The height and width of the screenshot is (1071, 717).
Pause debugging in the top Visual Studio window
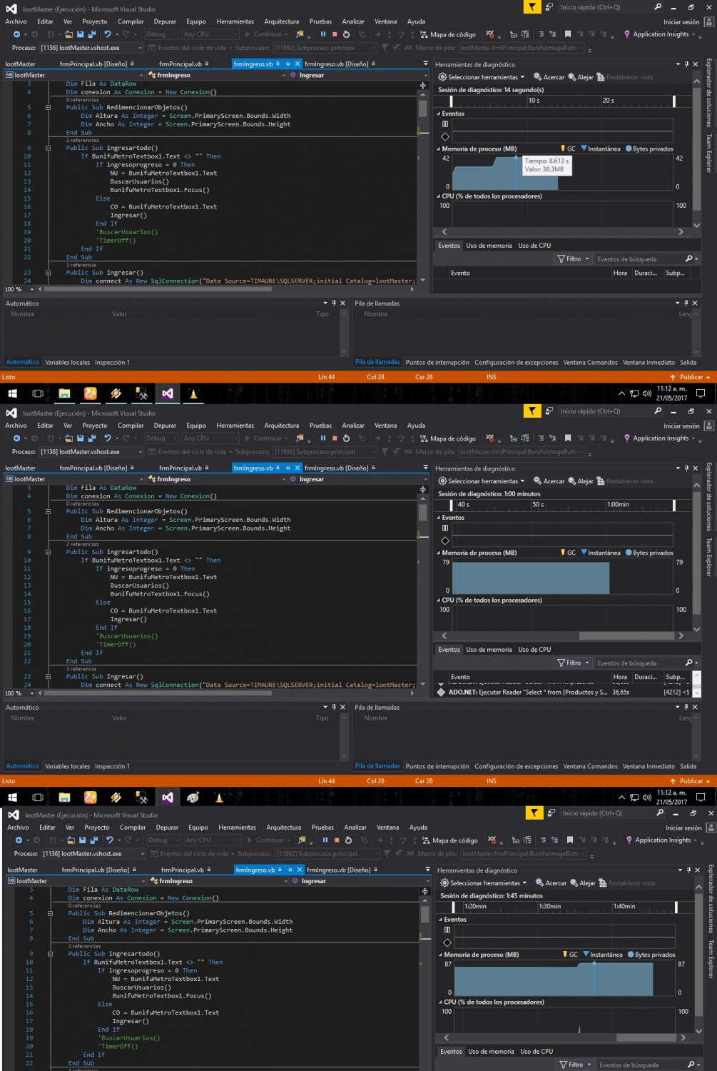[323, 34]
